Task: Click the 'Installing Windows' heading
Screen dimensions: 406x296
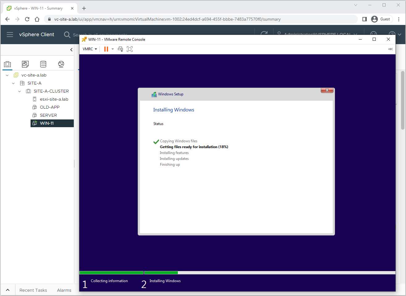Action: click(x=174, y=110)
